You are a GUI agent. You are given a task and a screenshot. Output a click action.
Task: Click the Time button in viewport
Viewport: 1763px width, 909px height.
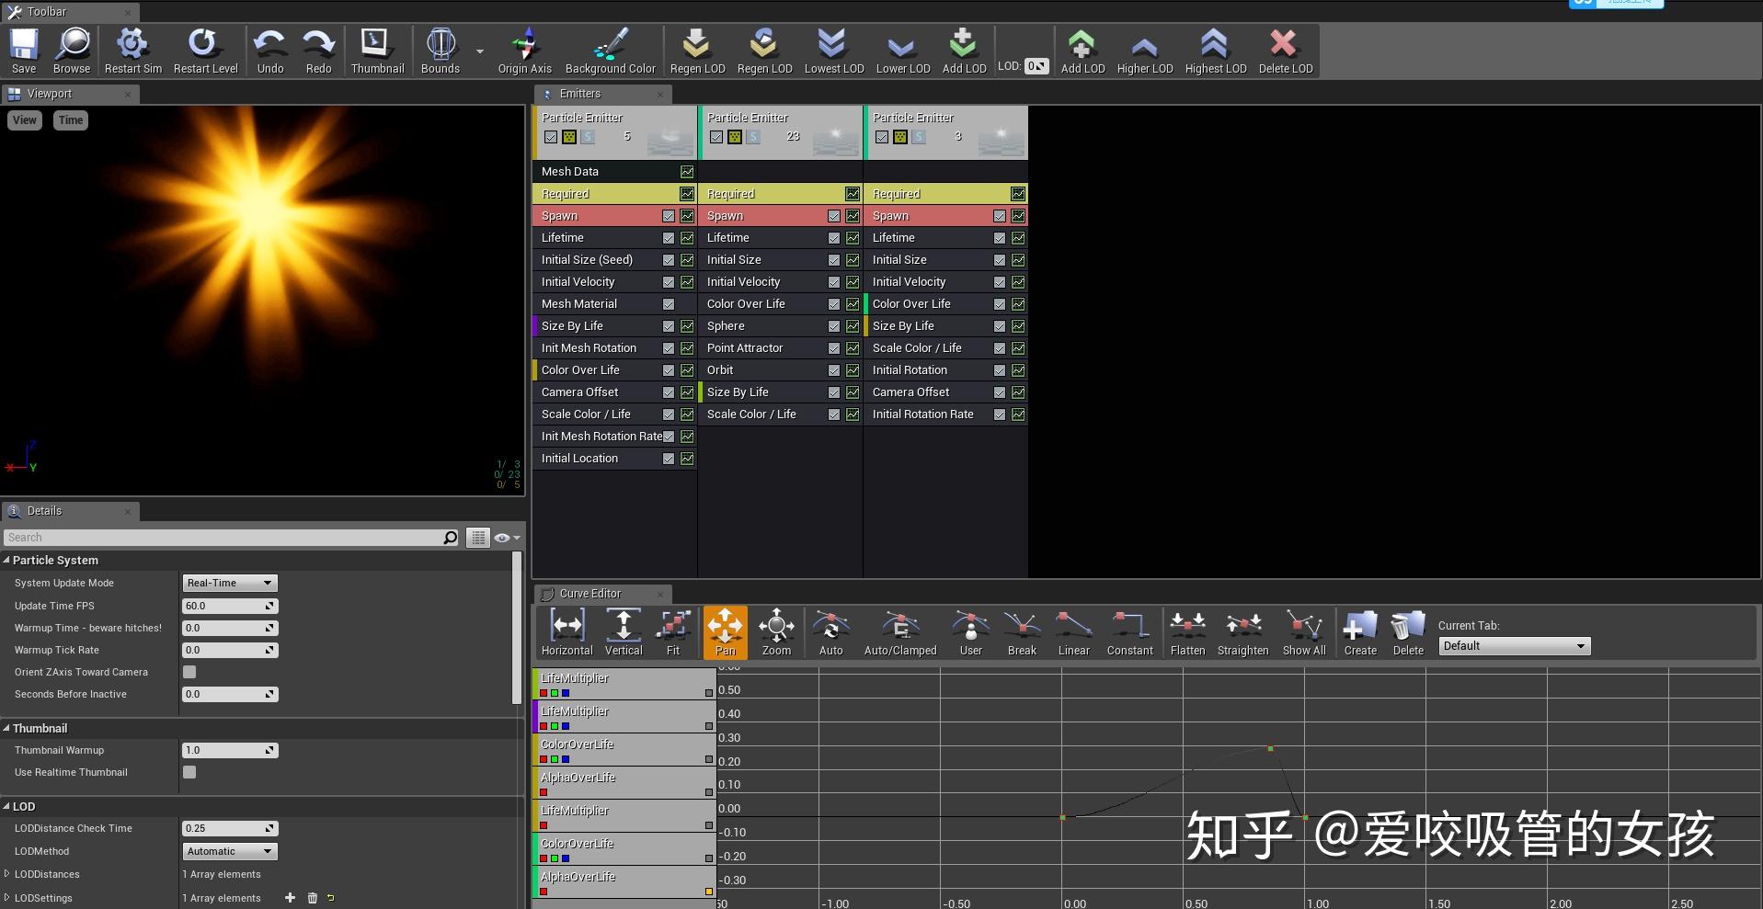coord(71,120)
